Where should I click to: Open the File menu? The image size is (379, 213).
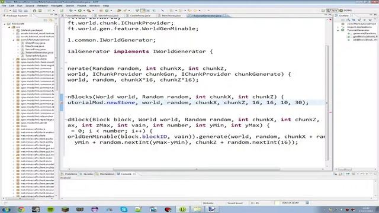[x=4, y=5]
